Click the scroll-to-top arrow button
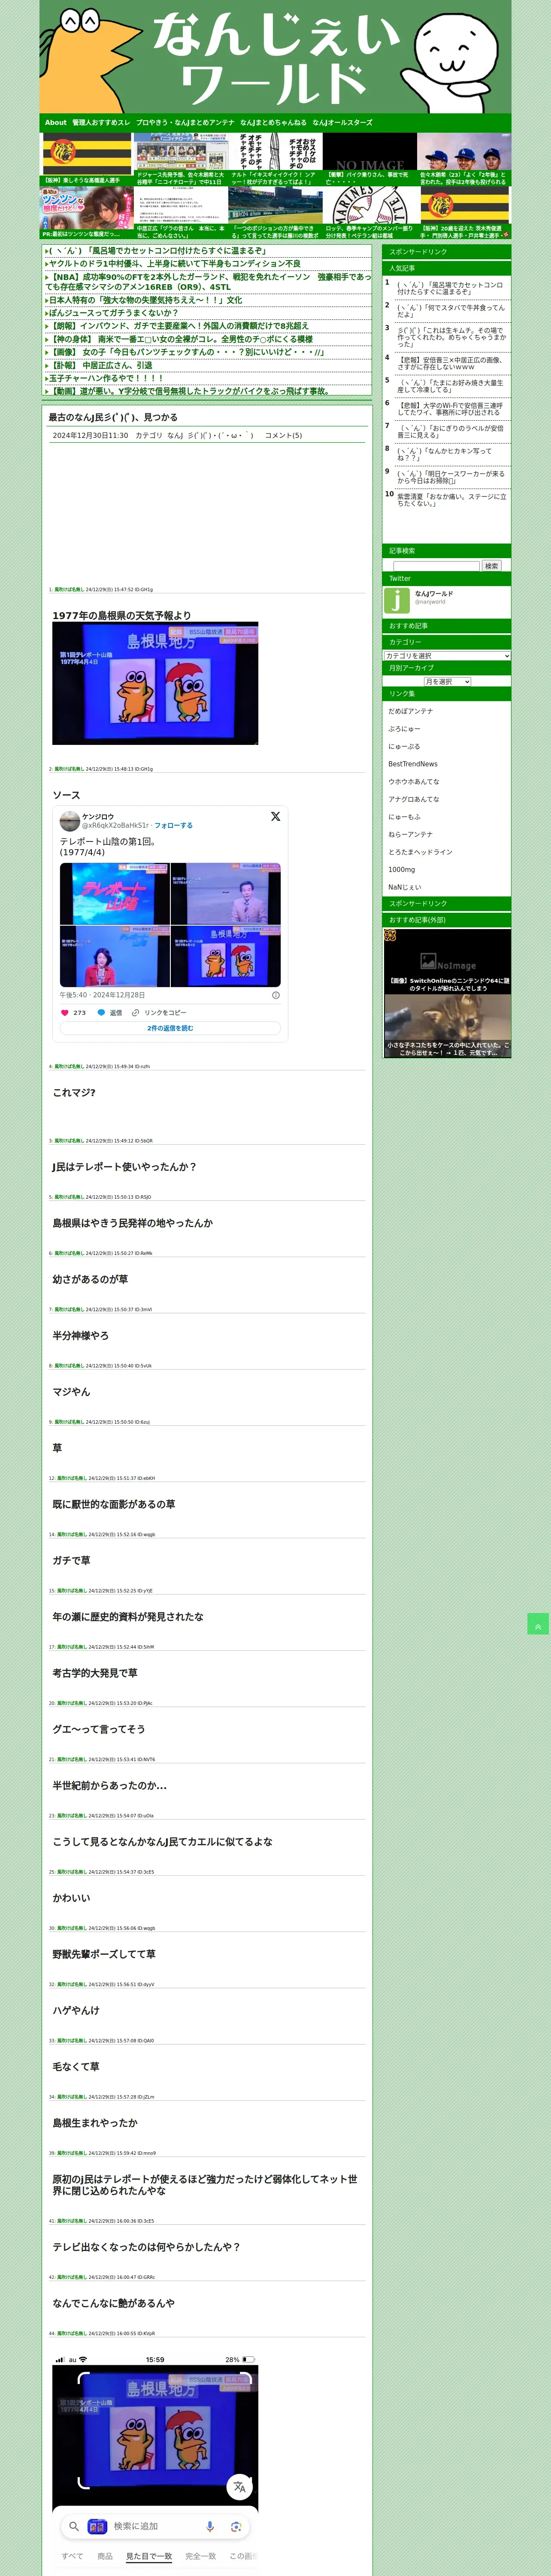 point(538,1624)
